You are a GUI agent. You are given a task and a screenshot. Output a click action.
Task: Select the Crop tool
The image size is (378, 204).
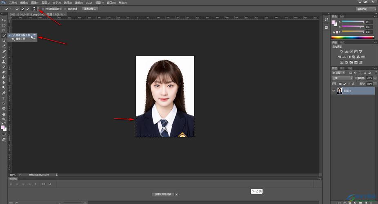[x=4, y=41]
